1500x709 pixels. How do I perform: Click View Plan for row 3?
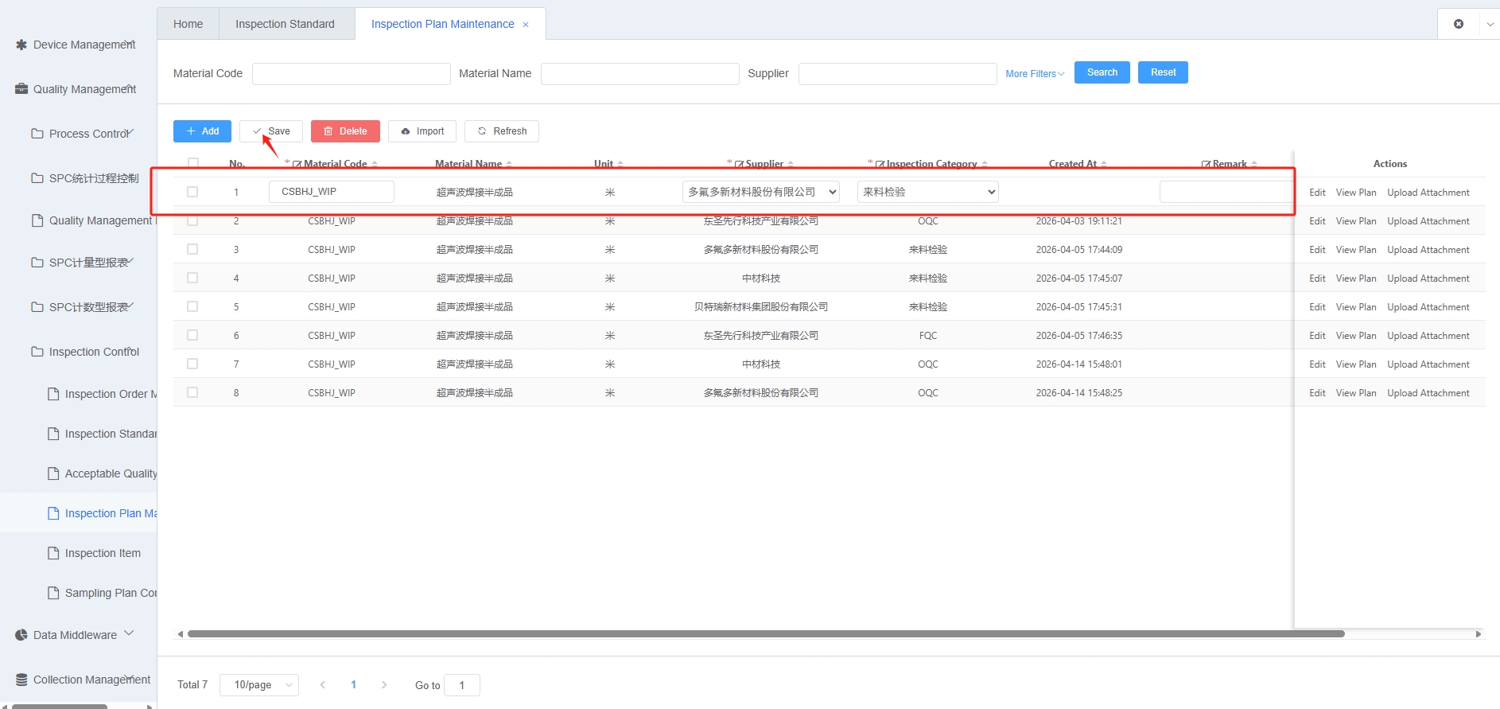click(x=1356, y=250)
